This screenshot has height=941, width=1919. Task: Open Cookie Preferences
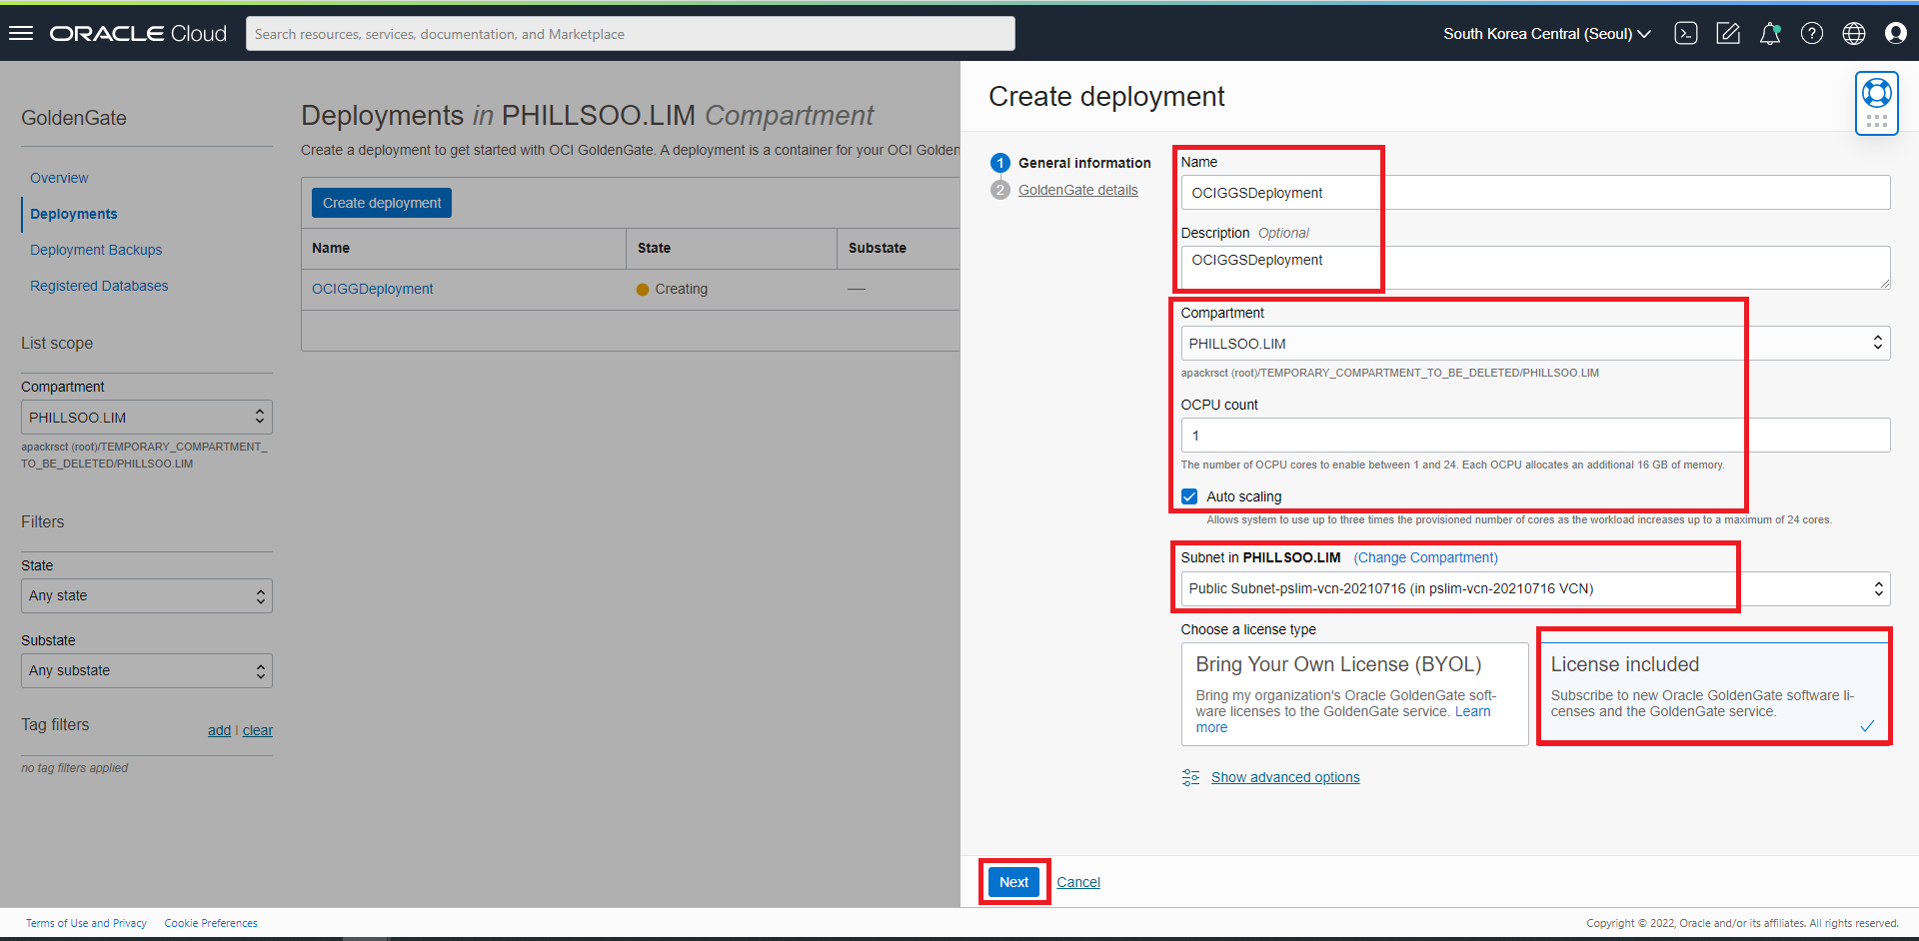click(211, 923)
